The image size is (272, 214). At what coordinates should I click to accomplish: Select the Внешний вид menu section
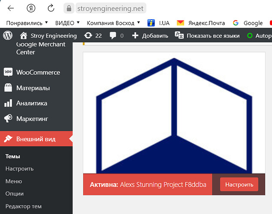coord(36,139)
